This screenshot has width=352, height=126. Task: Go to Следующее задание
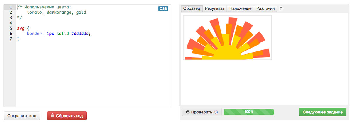322,112
